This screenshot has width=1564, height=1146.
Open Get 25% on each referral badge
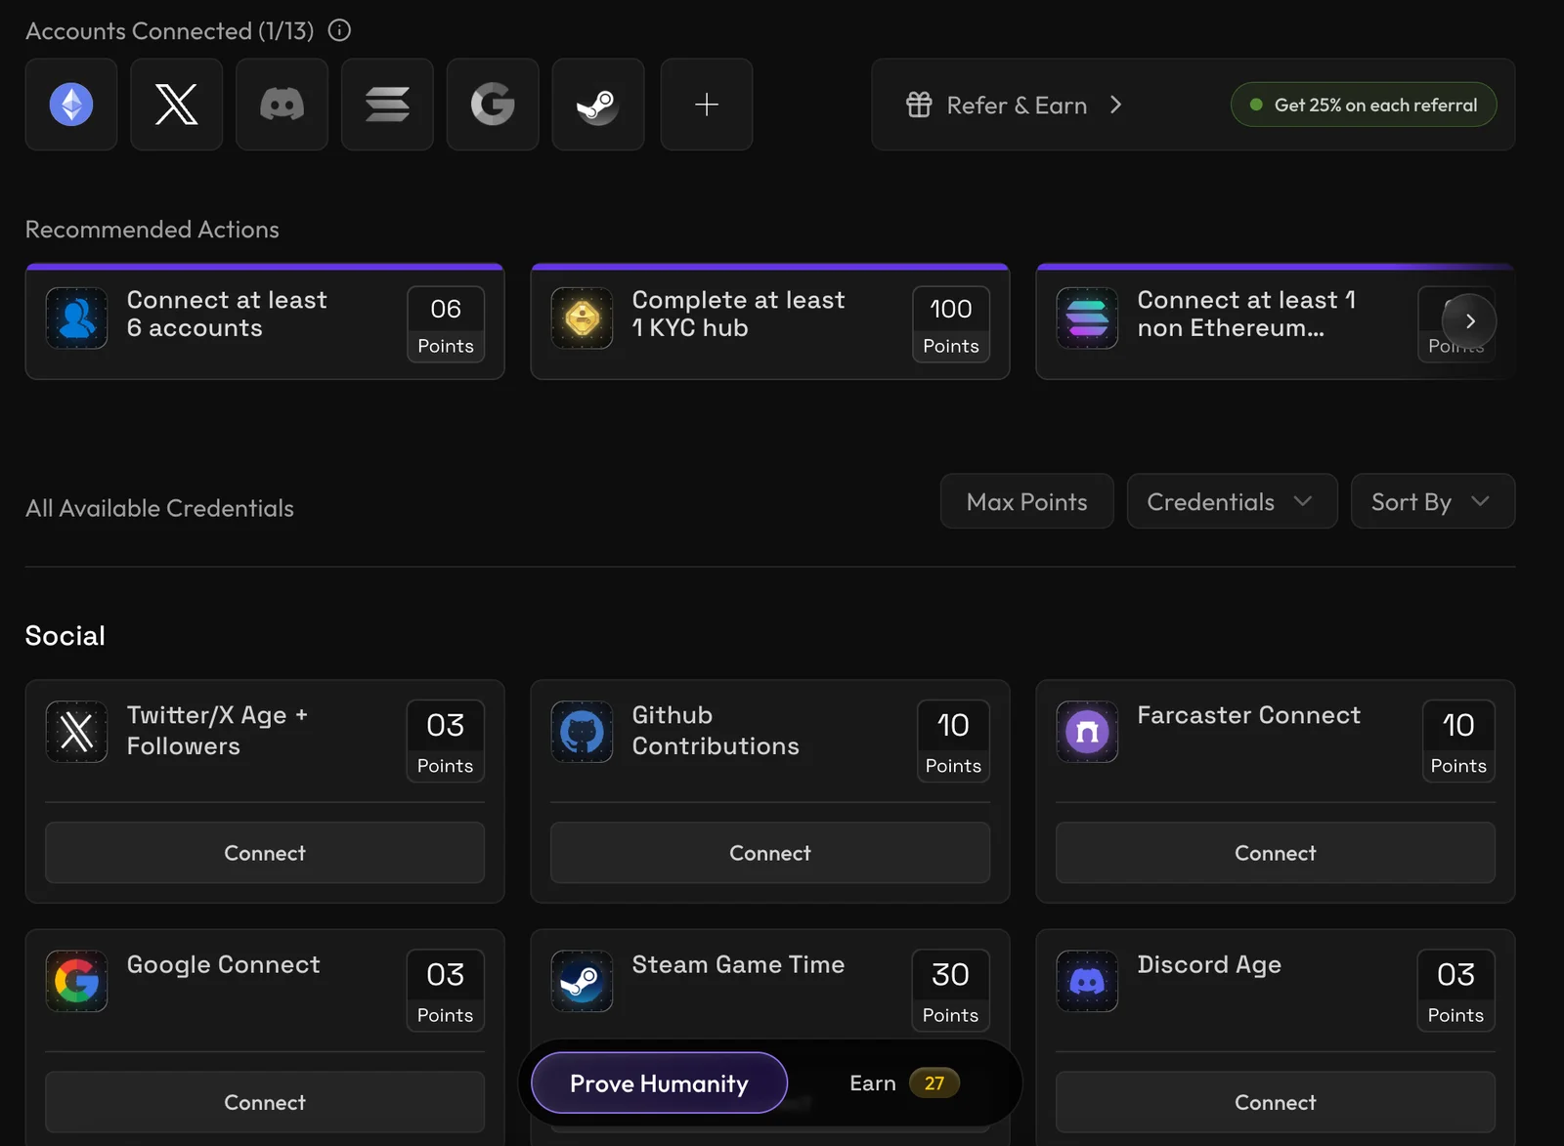tap(1364, 105)
